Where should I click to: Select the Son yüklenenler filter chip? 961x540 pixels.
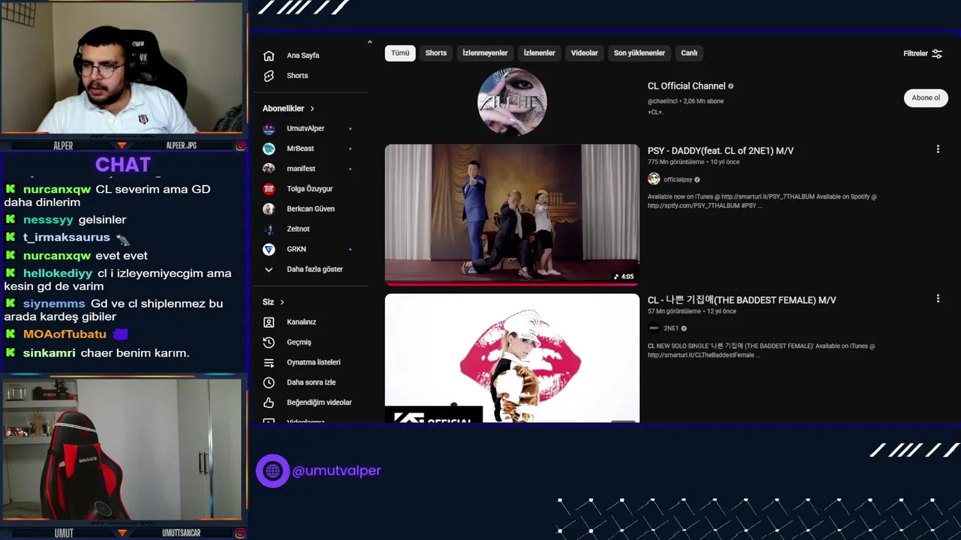click(x=640, y=53)
